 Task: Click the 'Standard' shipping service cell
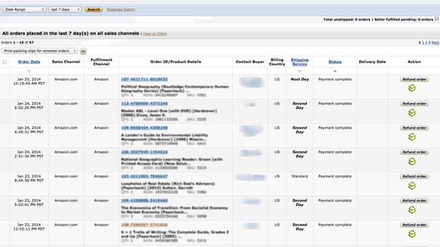click(299, 176)
